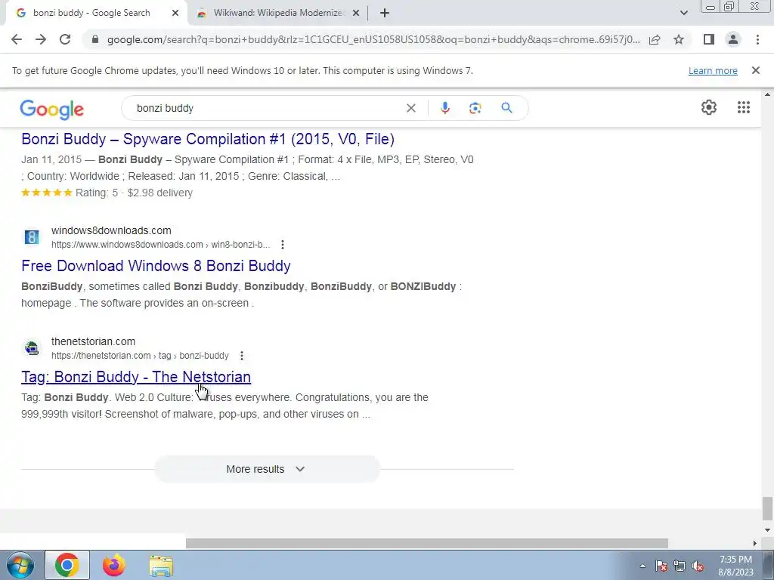Image resolution: width=774 pixels, height=580 pixels.
Task: View site information via the padlock icon
Action: point(95,39)
